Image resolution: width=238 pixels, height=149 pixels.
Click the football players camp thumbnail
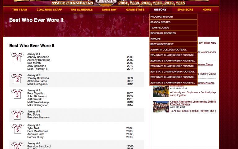coord(161,91)
